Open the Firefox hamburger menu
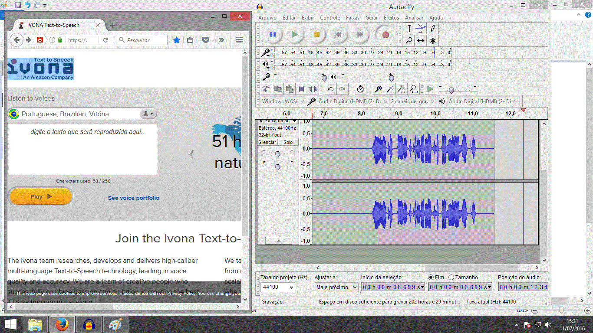The image size is (593, 333). 239,40
